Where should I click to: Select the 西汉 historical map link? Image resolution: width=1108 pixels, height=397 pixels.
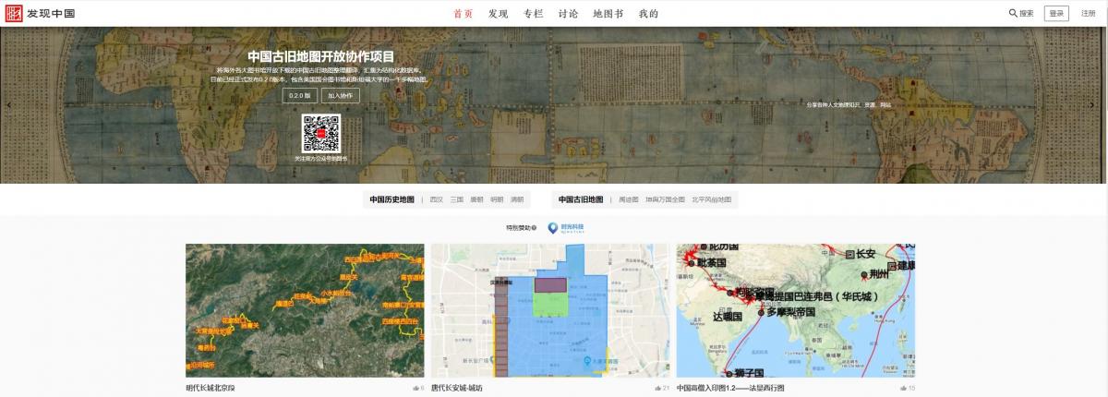click(436, 199)
